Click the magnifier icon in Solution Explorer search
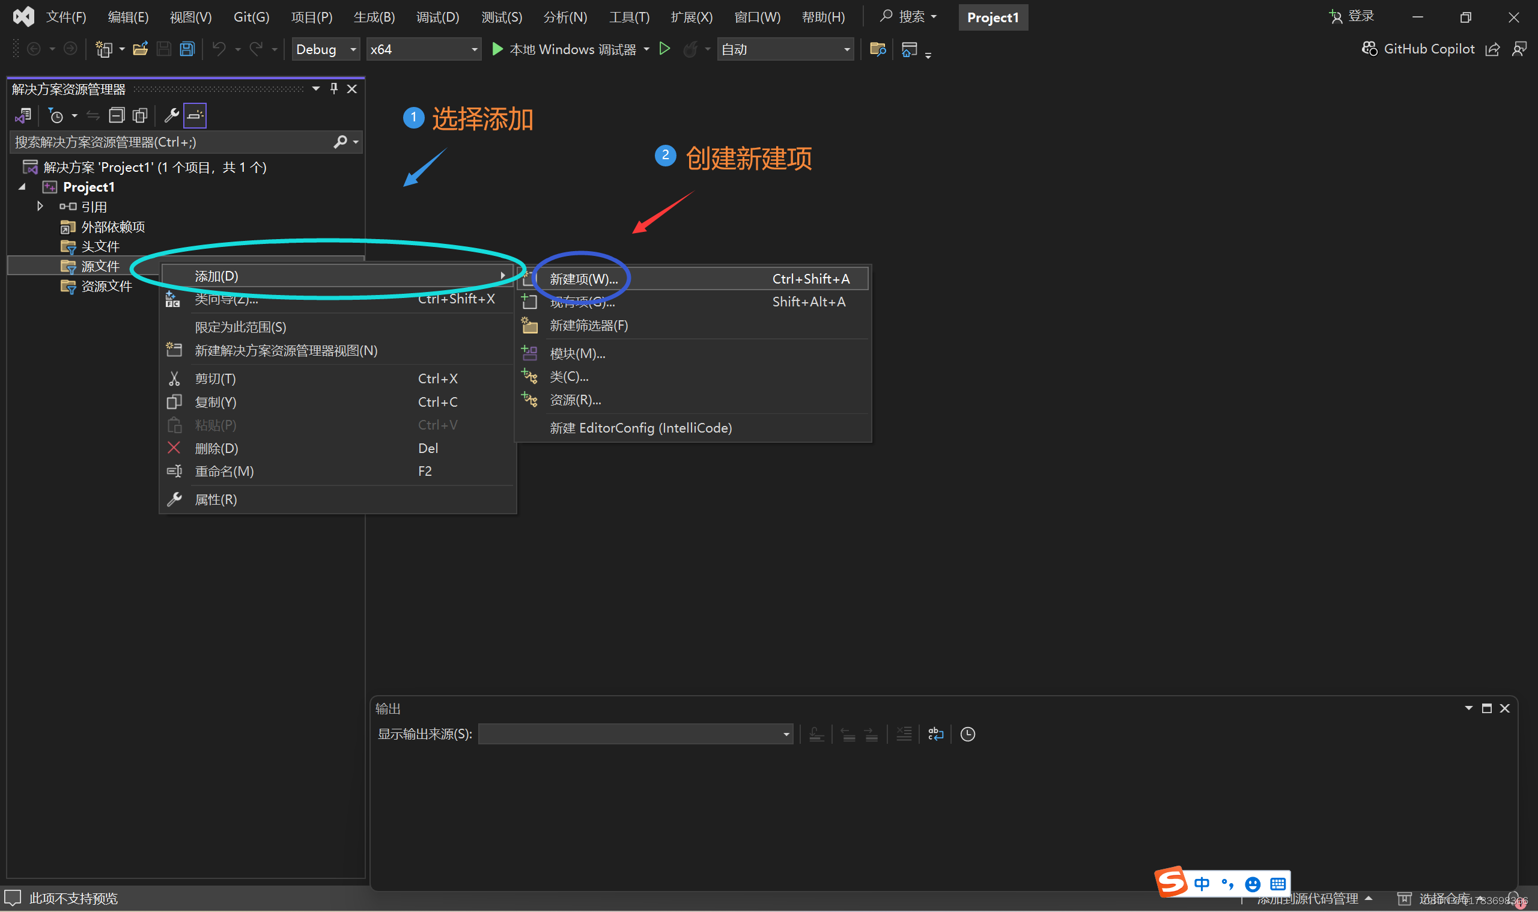 [341, 142]
